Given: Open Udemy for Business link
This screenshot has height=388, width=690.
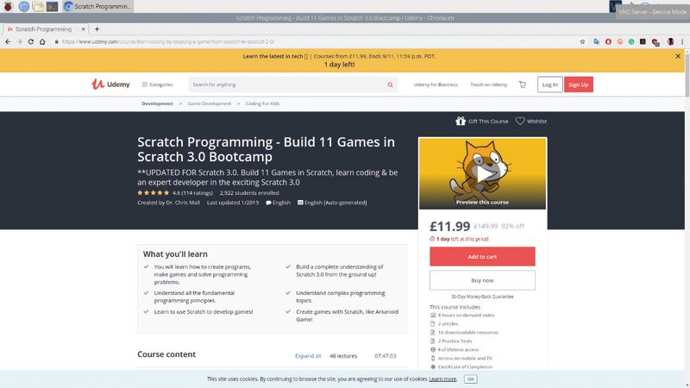Looking at the screenshot, I should (436, 84).
